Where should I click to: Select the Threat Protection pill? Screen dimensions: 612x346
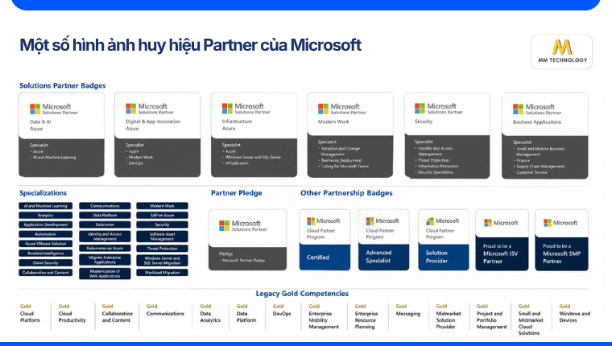pos(162,249)
